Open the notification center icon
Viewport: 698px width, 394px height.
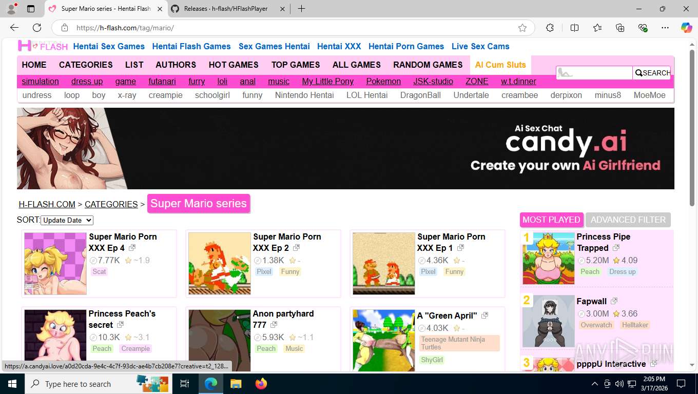point(681,384)
